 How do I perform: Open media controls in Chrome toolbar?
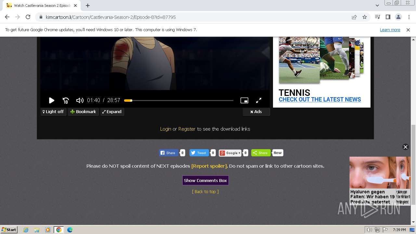(377, 17)
